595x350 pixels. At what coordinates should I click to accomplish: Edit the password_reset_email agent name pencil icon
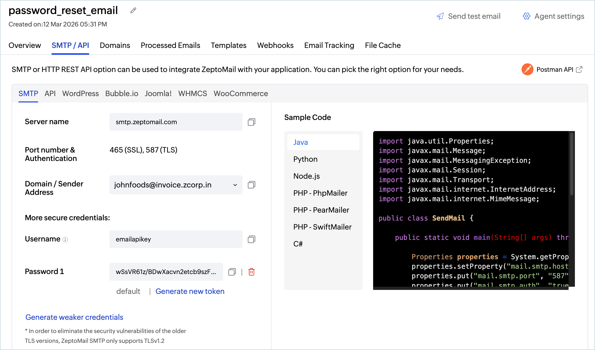133,10
